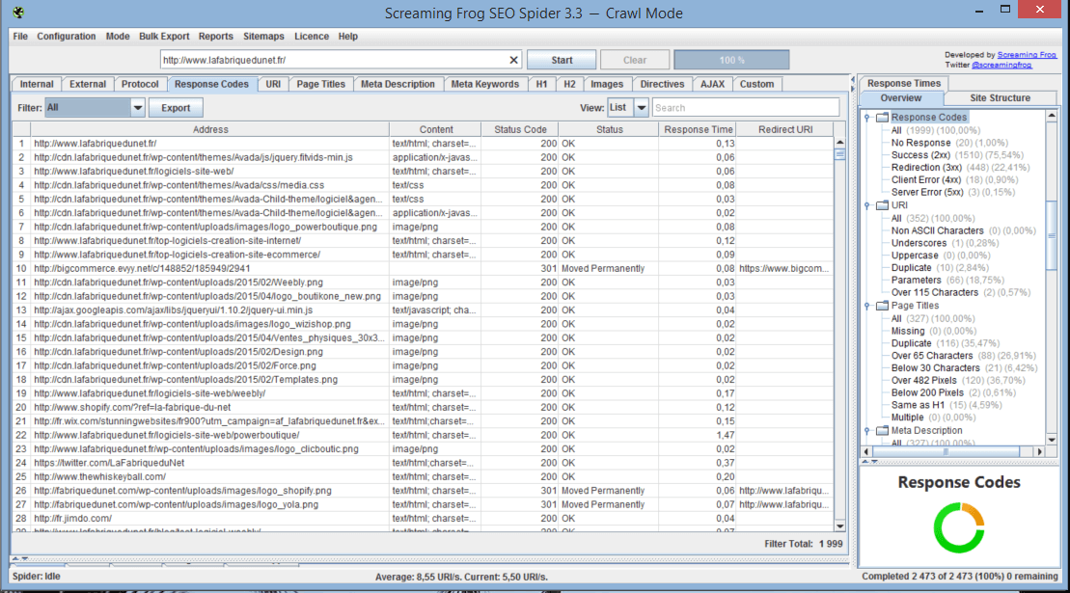
Task: Switch to the Site Structure tab
Action: pyautogui.click(x=1000, y=98)
